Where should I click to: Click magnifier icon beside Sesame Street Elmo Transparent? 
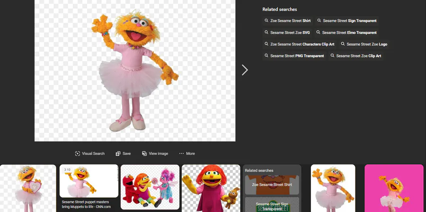[319, 32]
